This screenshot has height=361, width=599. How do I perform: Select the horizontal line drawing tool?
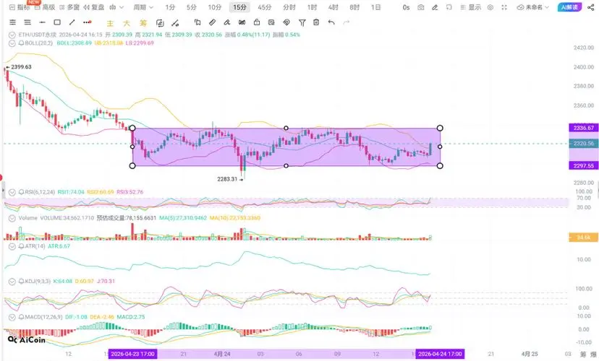42,22
